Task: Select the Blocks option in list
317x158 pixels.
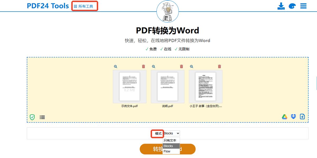Action: click(168, 146)
